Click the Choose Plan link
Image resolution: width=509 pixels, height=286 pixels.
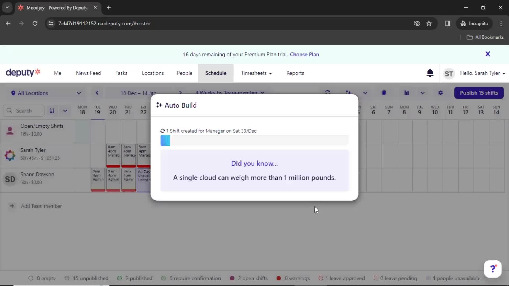(x=304, y=54)
